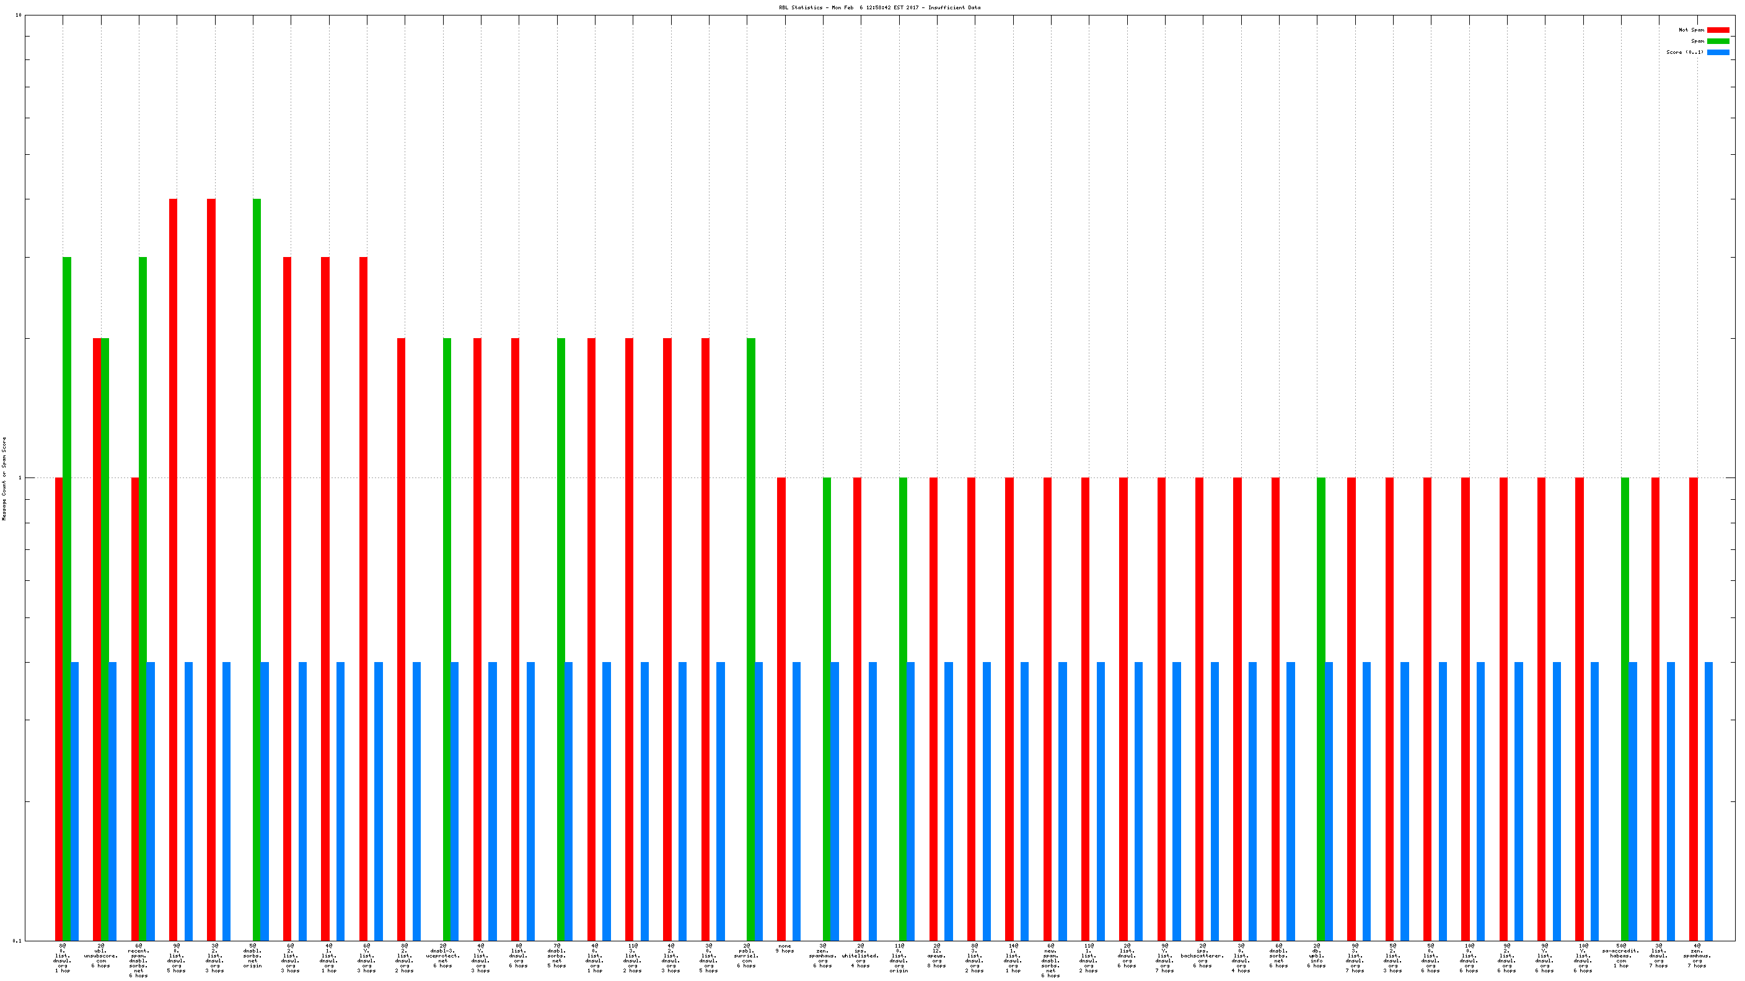Click the 12.apews.org x-axis label
1745x981 pixels.
coord(936,955)
